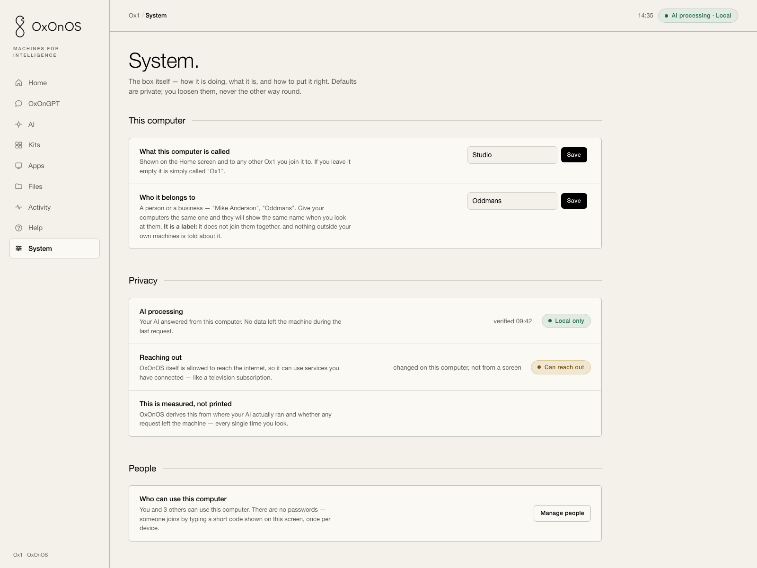The width and height of the screenshot is (757, 568).
Task: Click the OxOnOS figure-eight logo icon
Action: click(x=20, y=27)
